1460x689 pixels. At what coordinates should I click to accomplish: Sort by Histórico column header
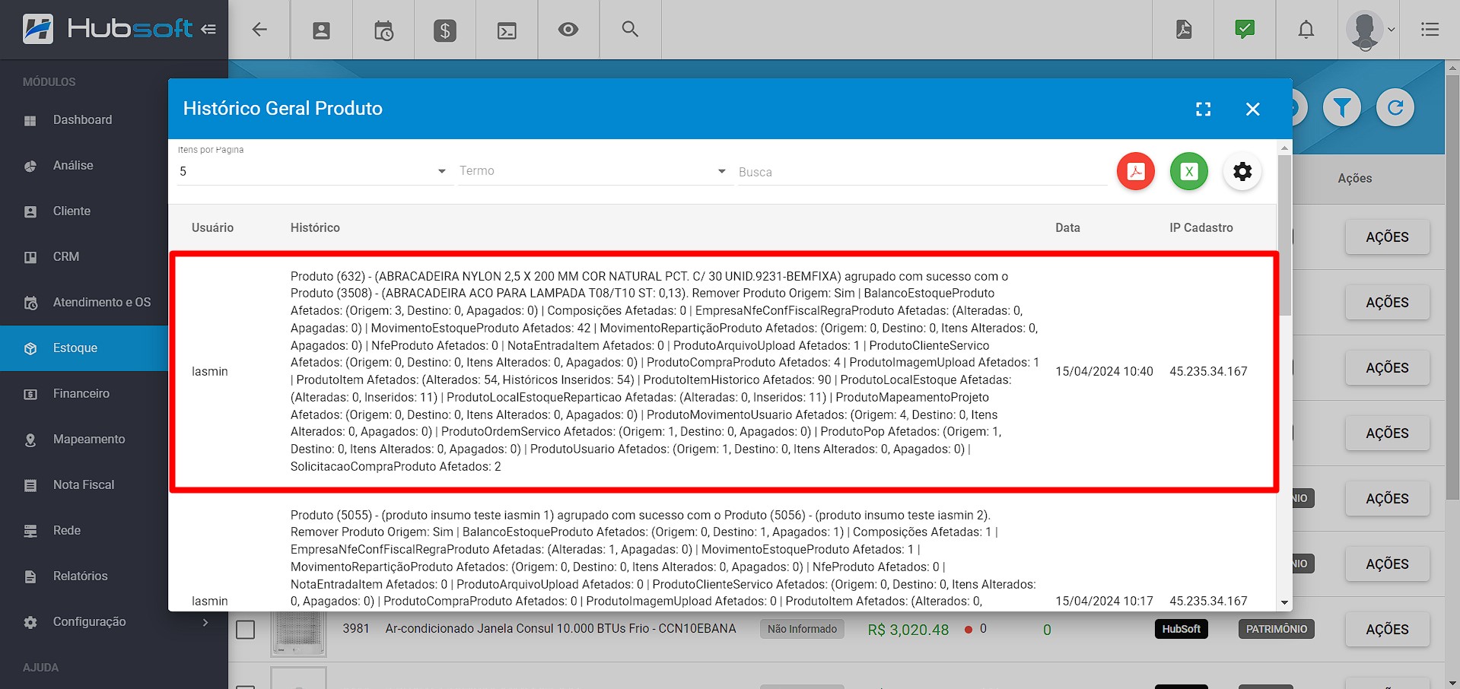tap(315, 227)
